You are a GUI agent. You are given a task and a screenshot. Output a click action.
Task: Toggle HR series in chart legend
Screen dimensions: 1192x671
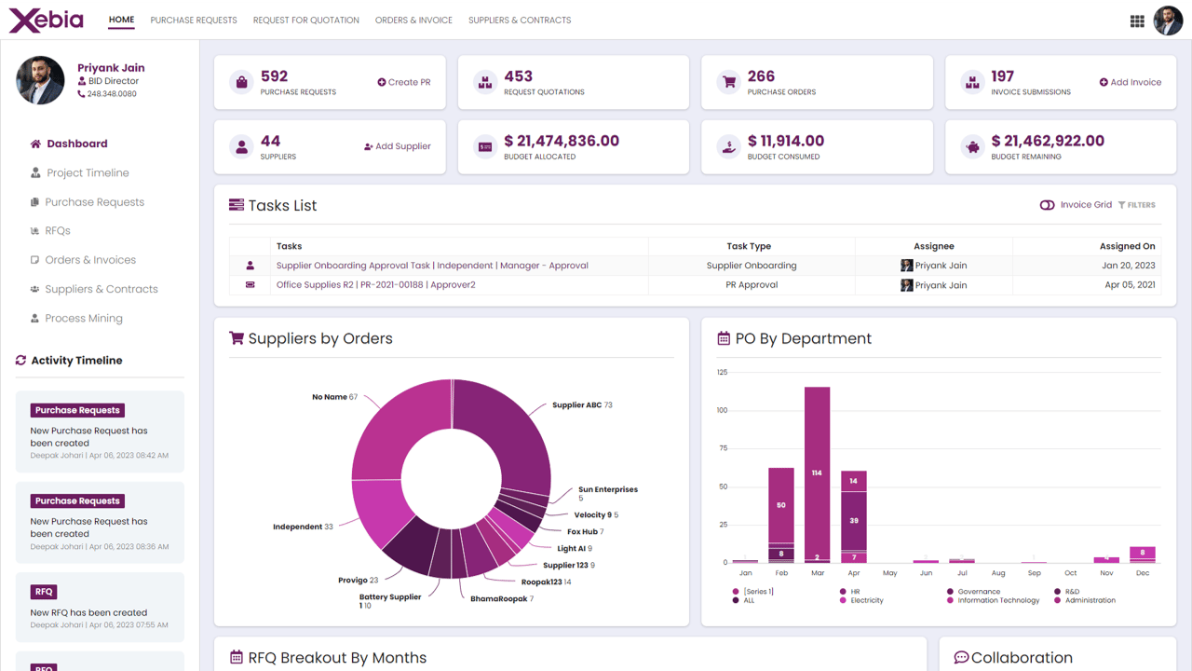pos(849,591)
